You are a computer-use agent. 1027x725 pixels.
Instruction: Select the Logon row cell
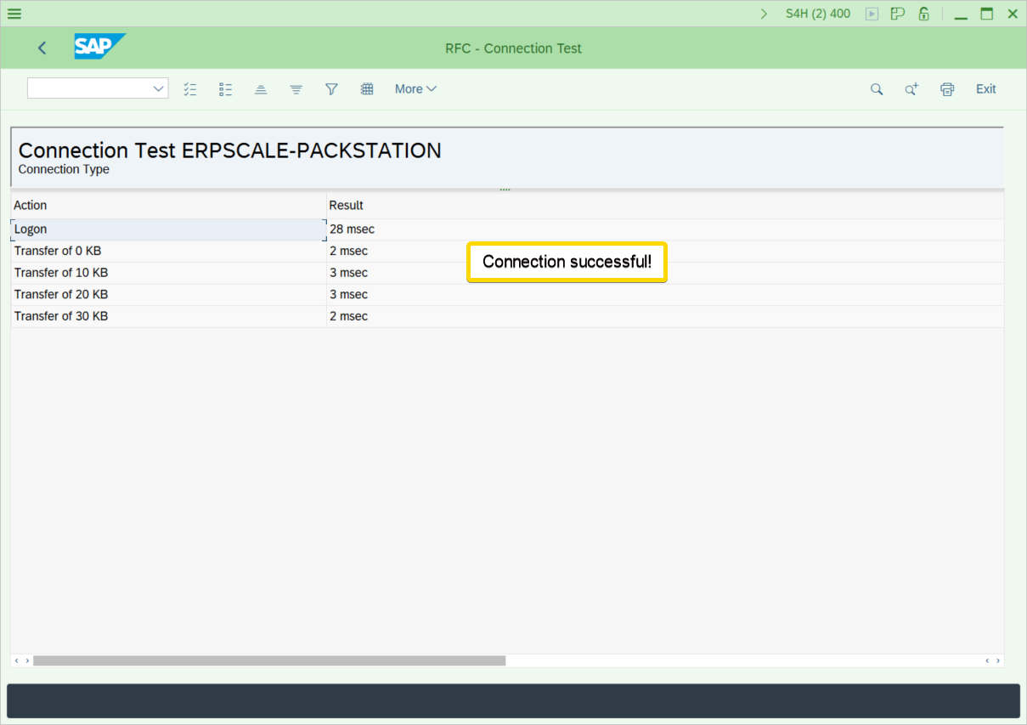click(x=167, y=229)
